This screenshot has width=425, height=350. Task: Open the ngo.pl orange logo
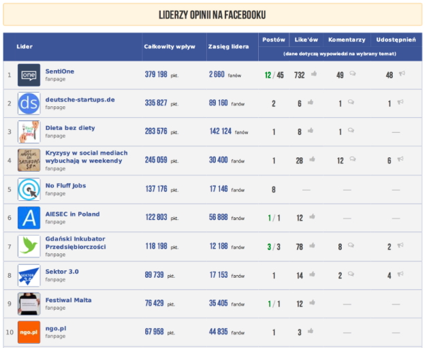pos(29,332)
